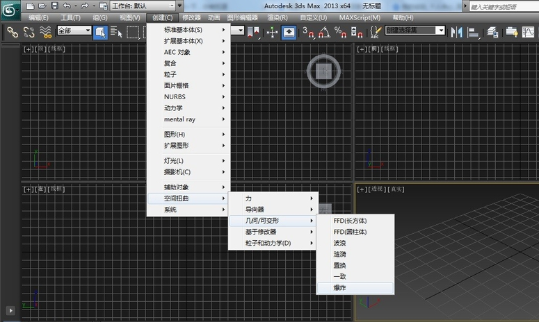Open the 渲染(R) menu

277,17
